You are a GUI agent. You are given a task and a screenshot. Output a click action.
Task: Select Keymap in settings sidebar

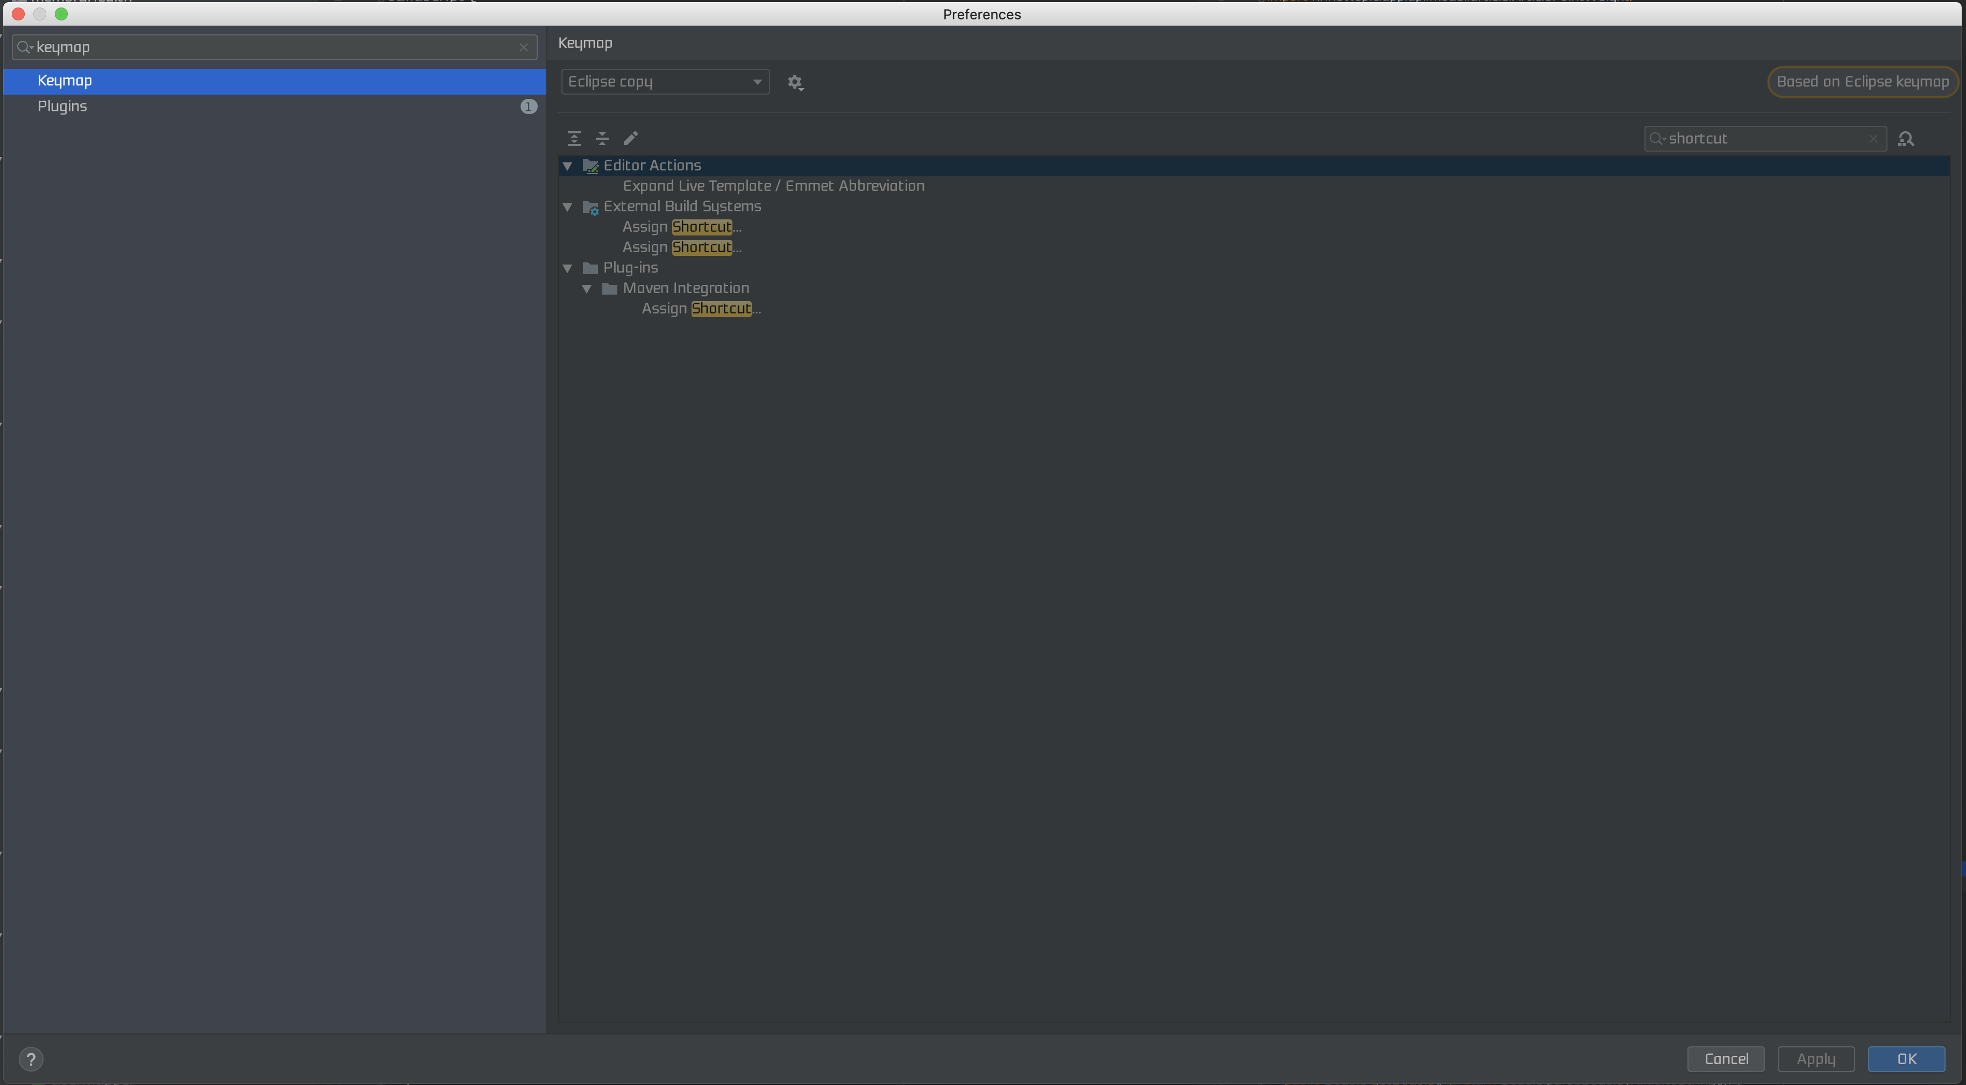tap(65, 81)
